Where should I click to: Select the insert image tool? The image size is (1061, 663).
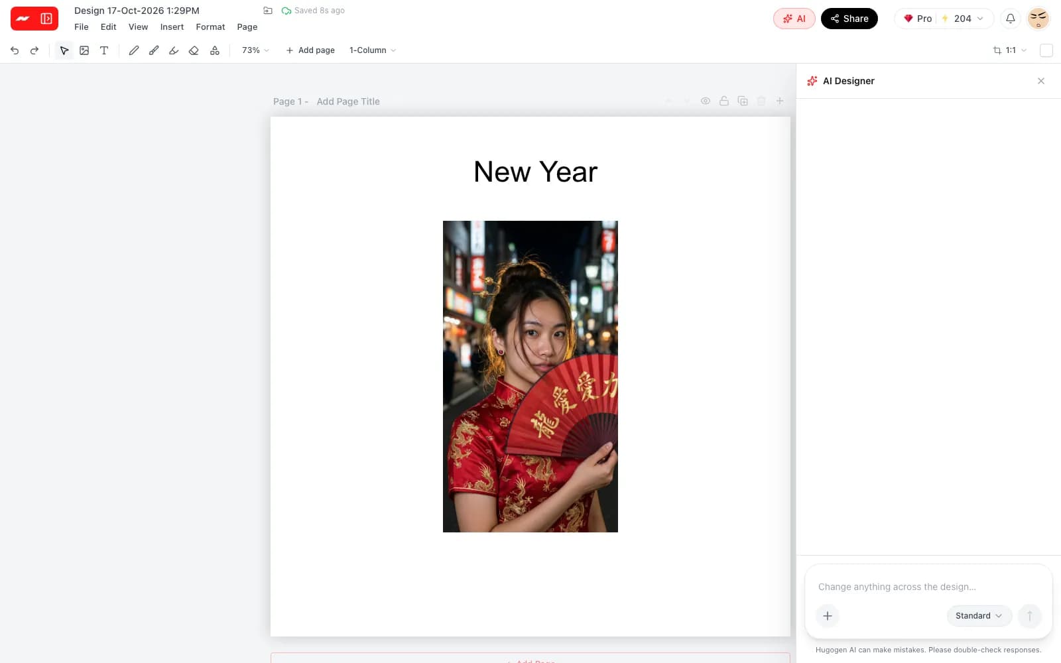click(x=84, y=50)
